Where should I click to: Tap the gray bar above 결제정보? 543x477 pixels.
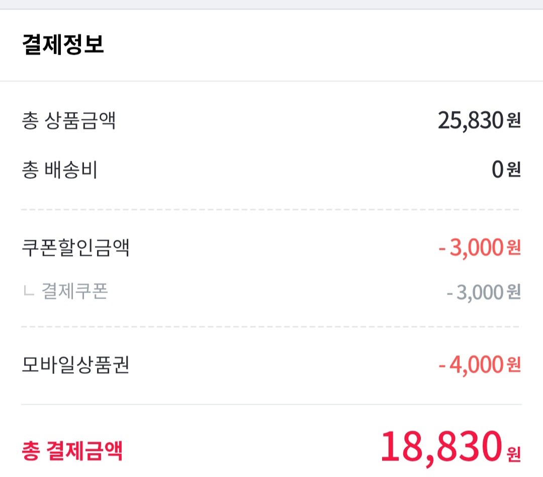click(x=271, y=5)
